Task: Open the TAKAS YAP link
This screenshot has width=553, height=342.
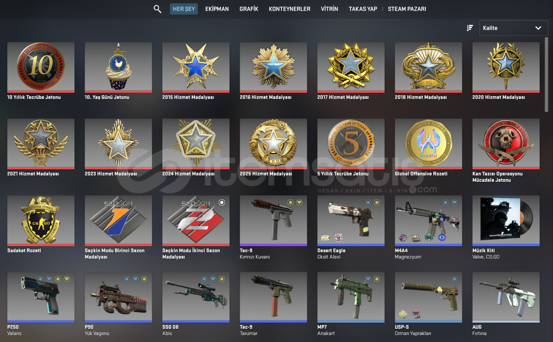Action: pyautogui.click(x=363, y=9)
